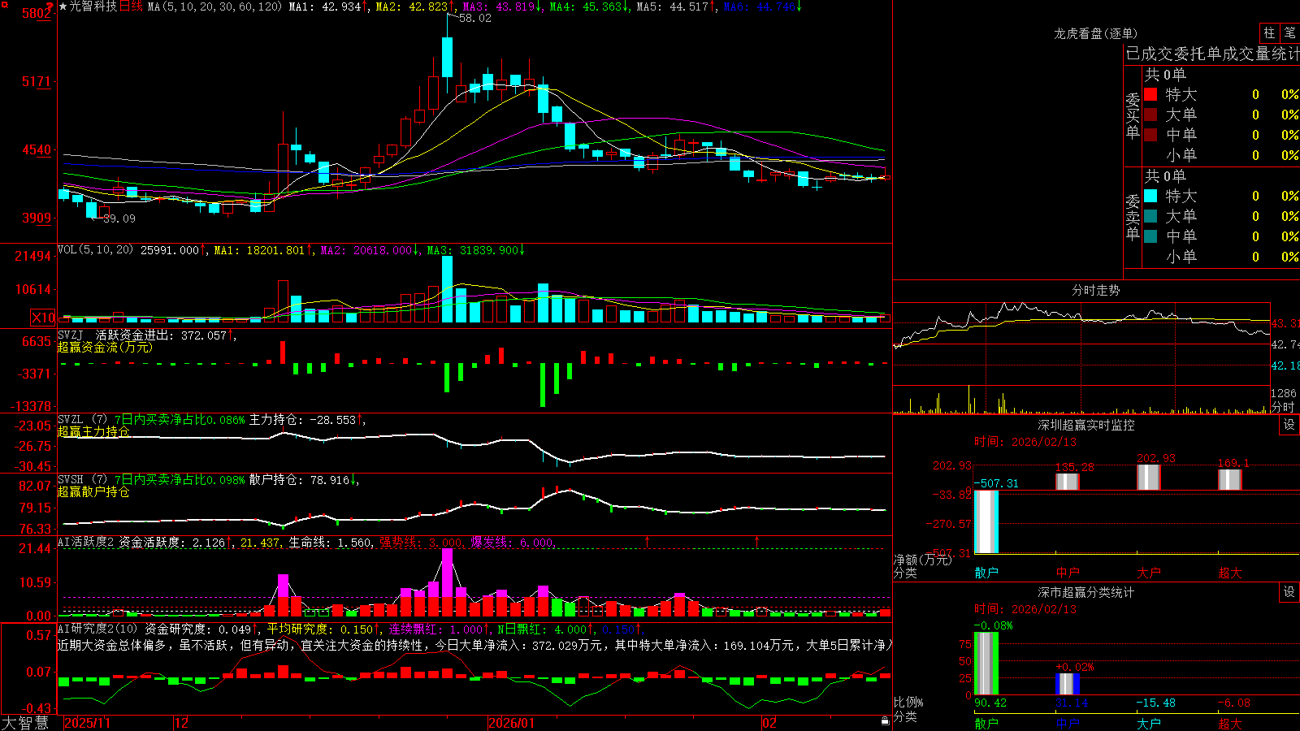Click the VOL(5,10,20) indicator label

pyautogui.click(x=95, y=250)
